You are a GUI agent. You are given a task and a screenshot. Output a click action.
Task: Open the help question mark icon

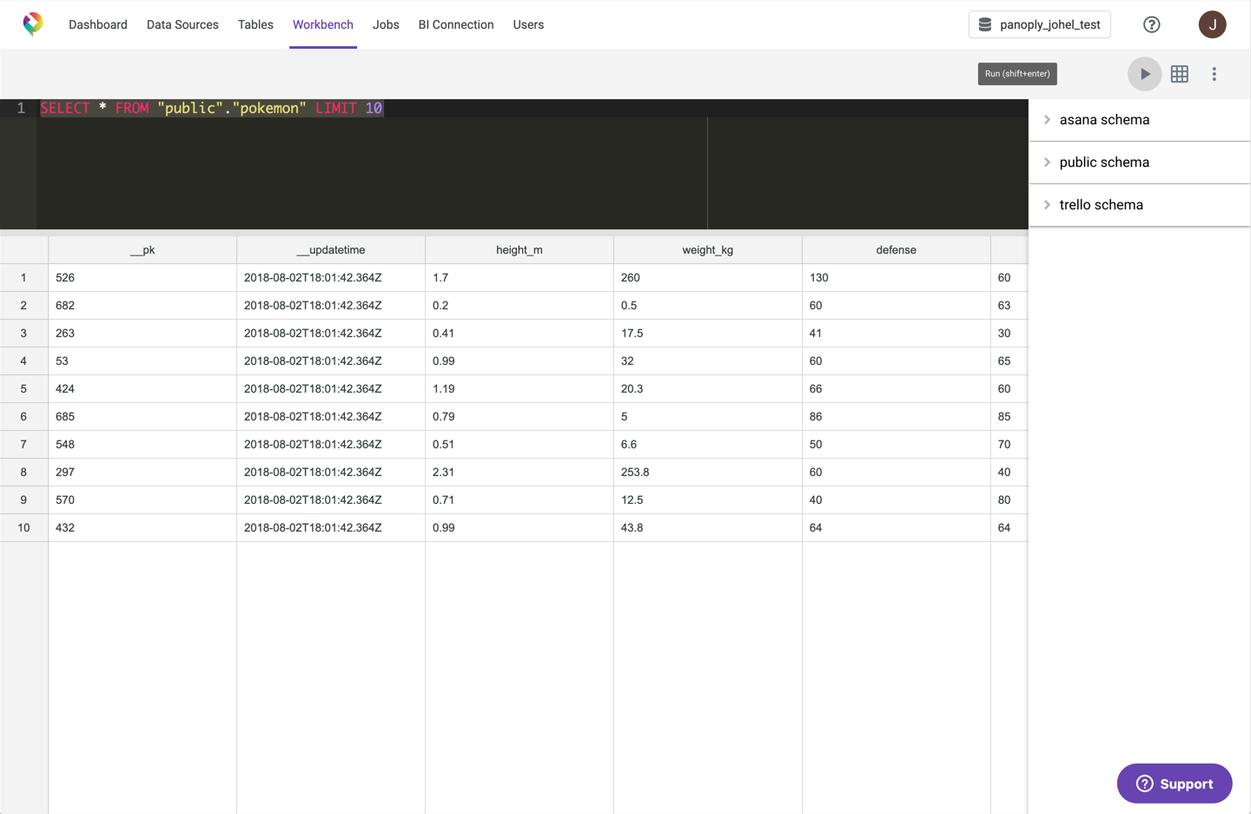[x=1151, y=24]
